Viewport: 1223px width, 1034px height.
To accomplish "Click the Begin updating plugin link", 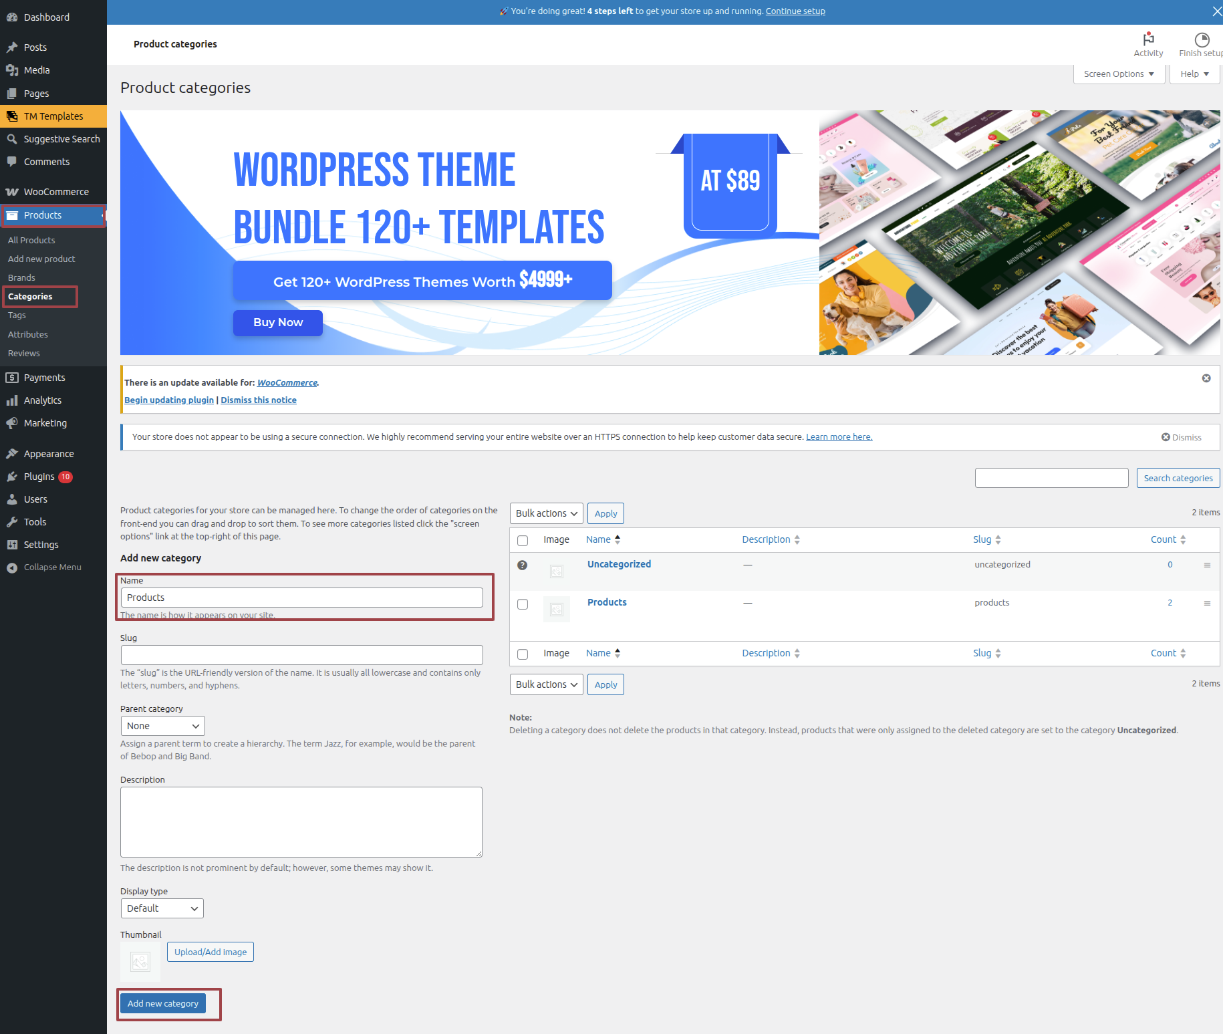I will 169,400.
